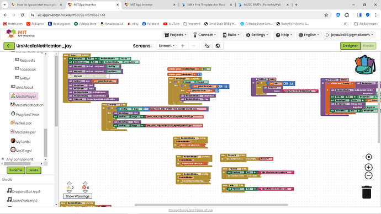Viewport: 381px width, 214px height.
Task: Select the Requests component
Action: coord(25,60)
